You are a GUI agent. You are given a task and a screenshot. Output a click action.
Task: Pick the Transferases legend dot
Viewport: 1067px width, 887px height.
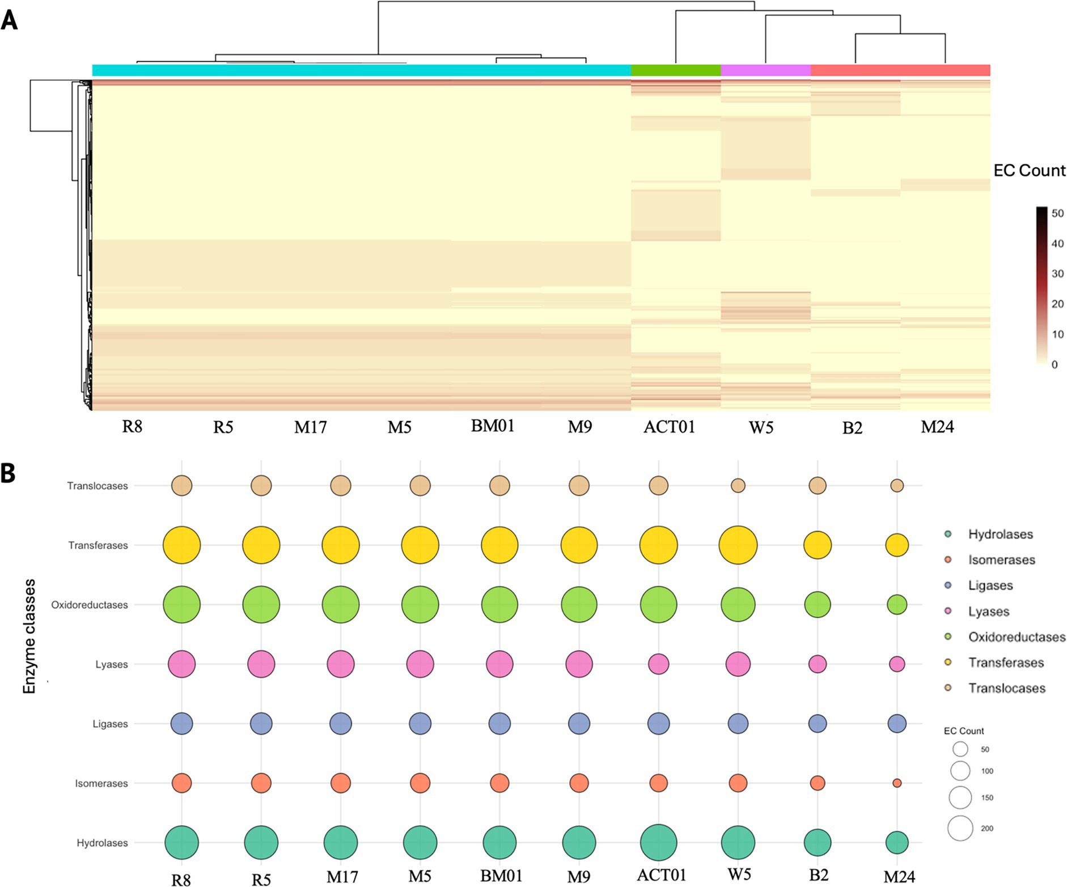(x=948, y=662)
